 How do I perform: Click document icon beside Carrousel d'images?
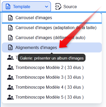(10, 18)
